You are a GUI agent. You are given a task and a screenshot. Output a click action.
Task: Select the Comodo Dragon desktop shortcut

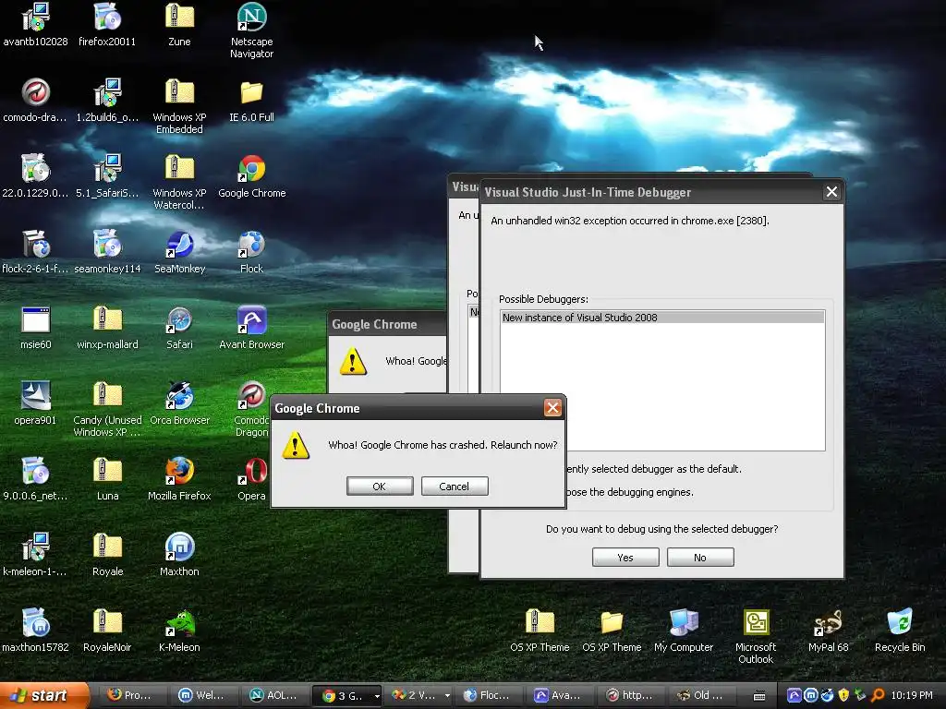251,409
